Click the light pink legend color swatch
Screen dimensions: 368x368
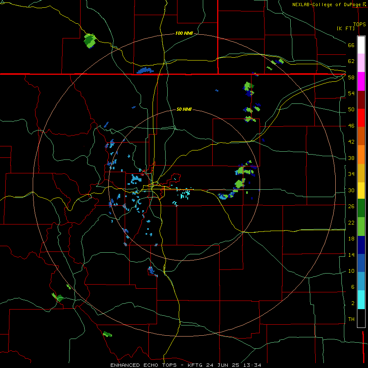361,63
